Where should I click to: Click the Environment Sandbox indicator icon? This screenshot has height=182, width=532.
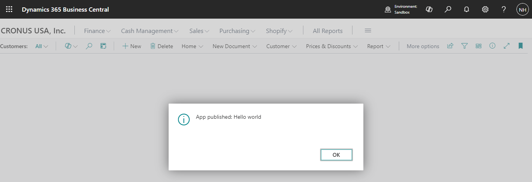coord(388,9)
